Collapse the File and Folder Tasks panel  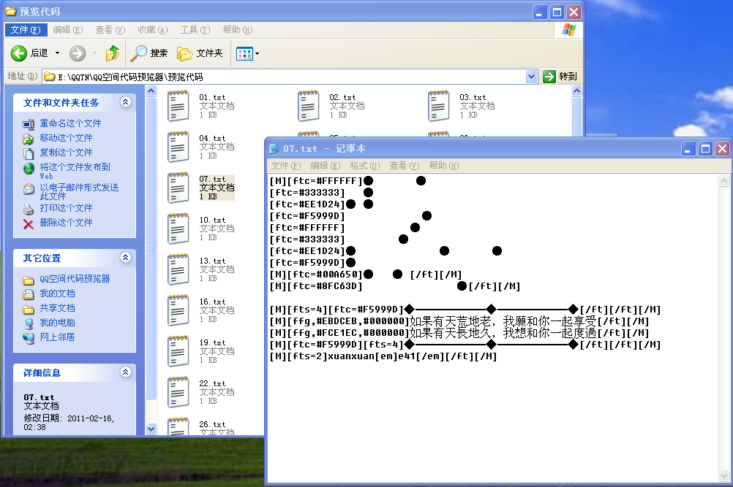[x=125, y=103]
